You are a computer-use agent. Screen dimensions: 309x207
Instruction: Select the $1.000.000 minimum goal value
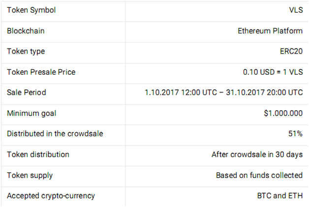(x=283, y=113)
